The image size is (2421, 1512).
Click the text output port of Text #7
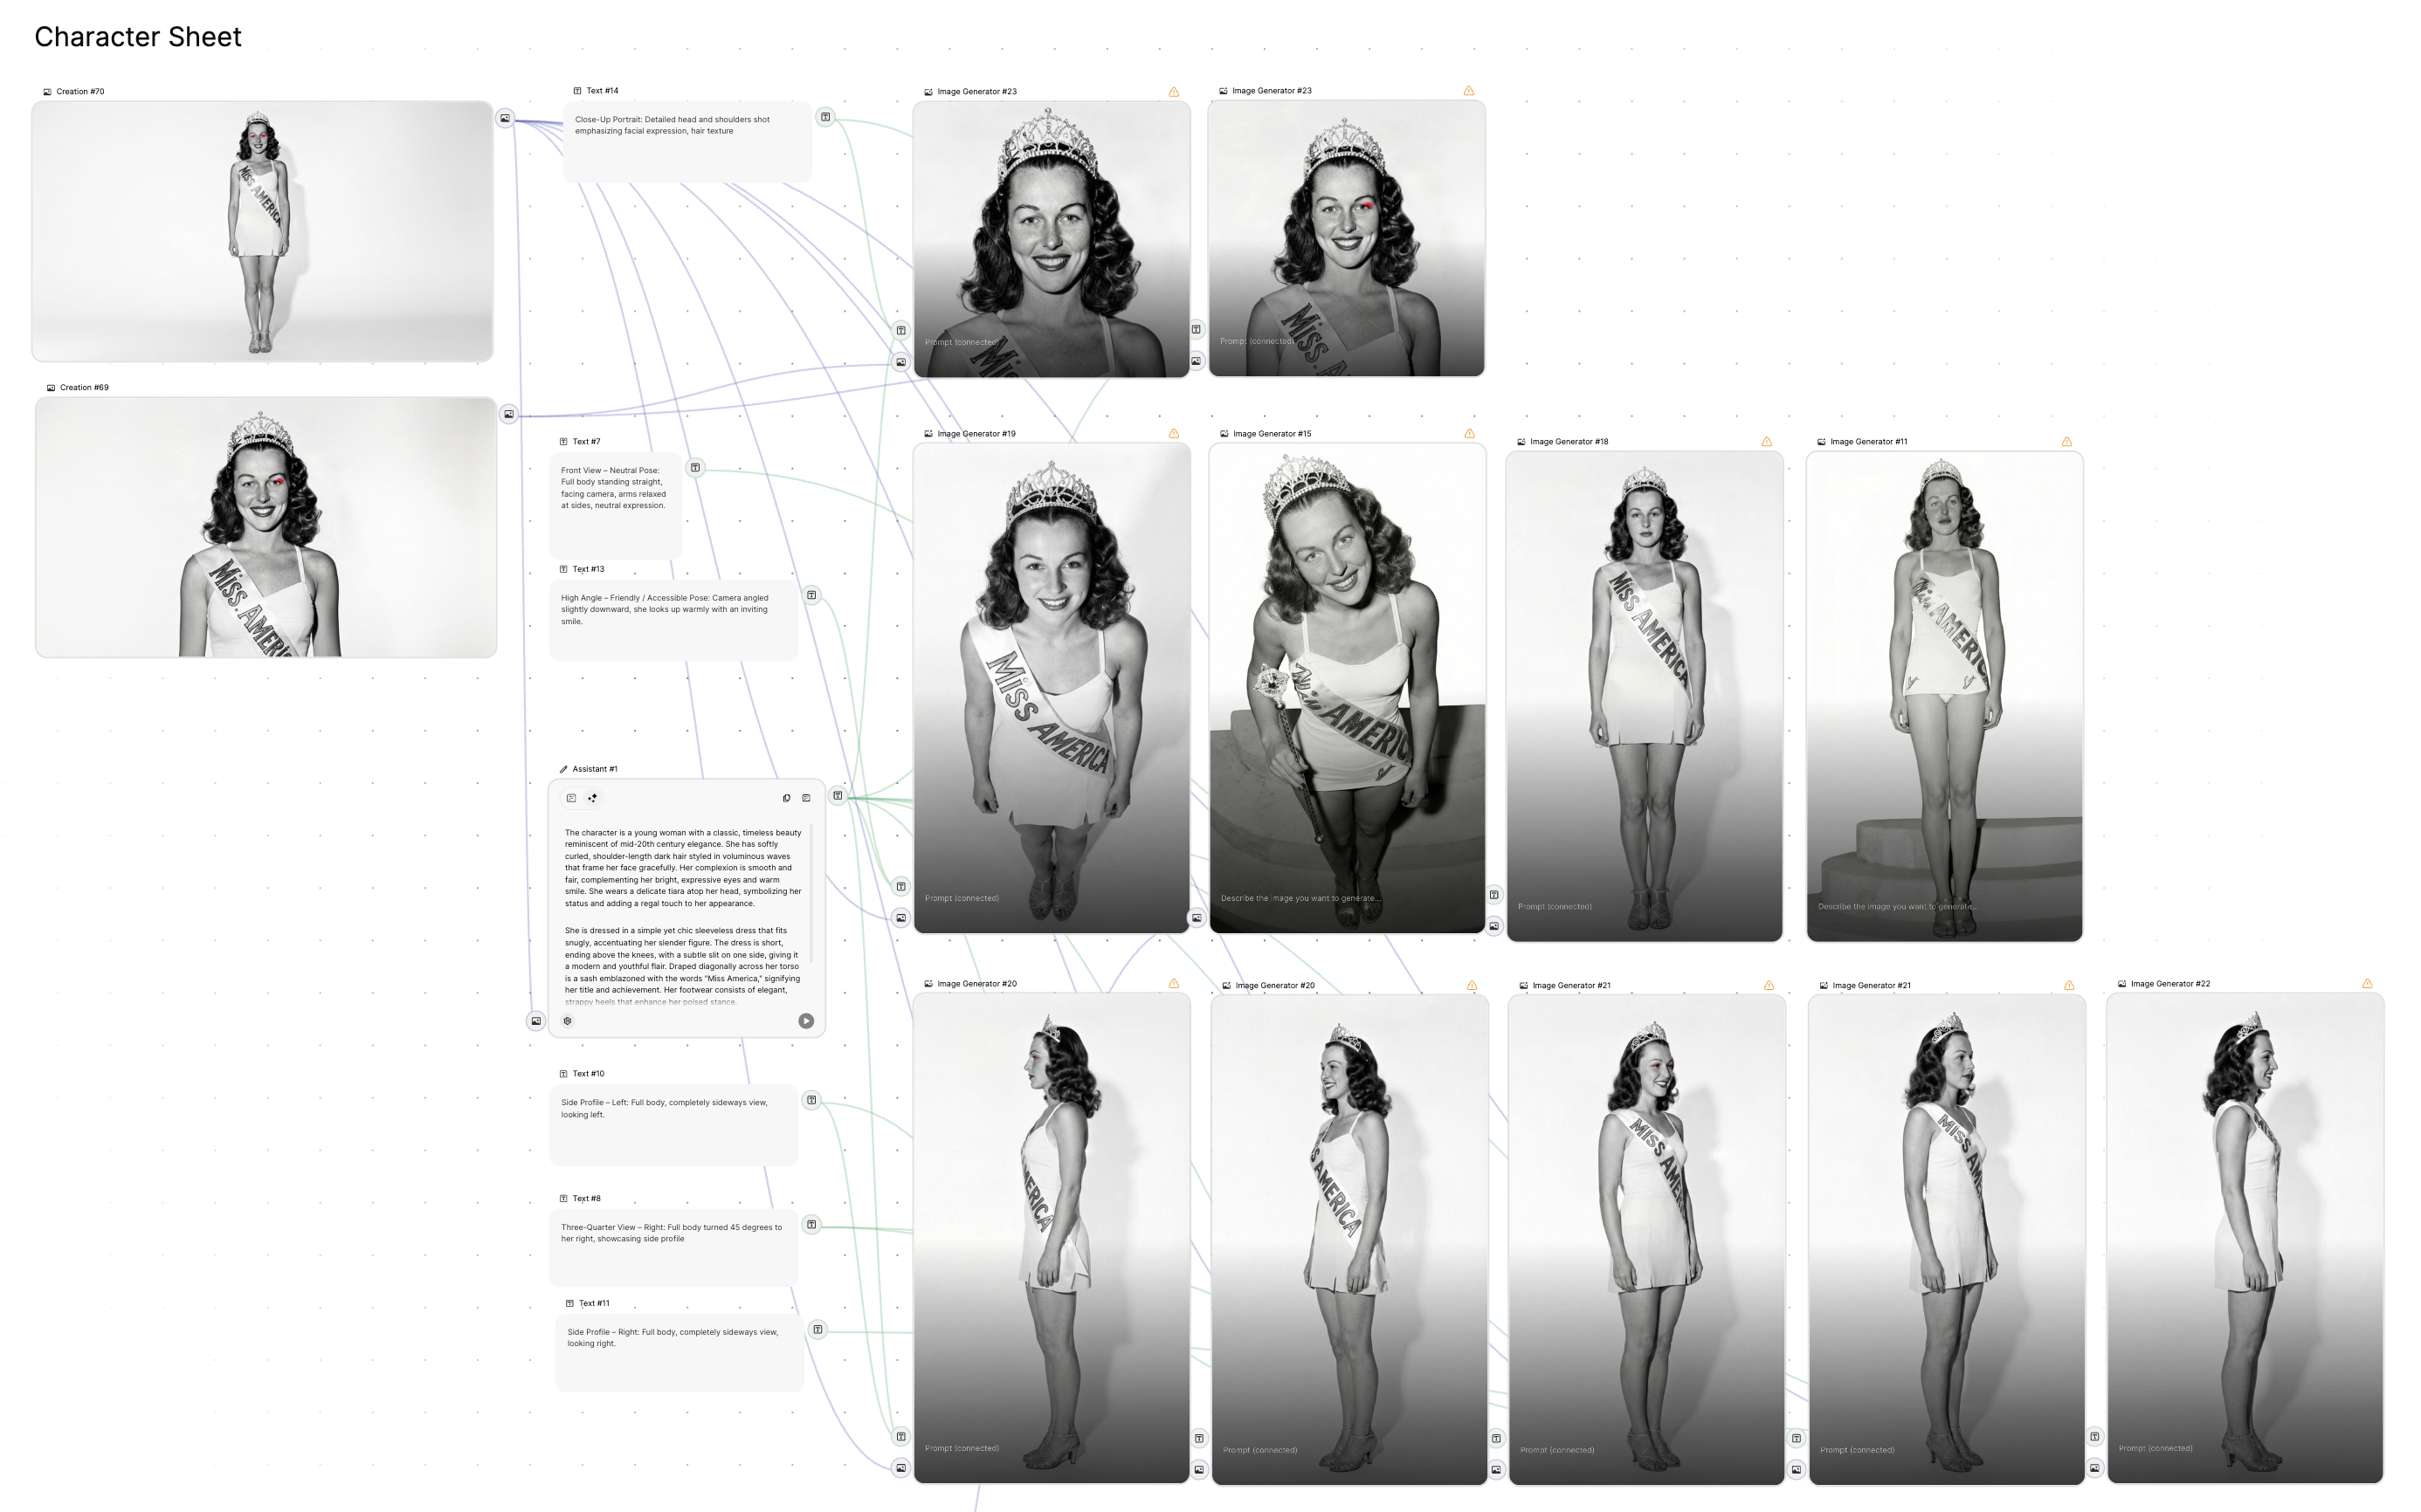click(x=695, y=468)
